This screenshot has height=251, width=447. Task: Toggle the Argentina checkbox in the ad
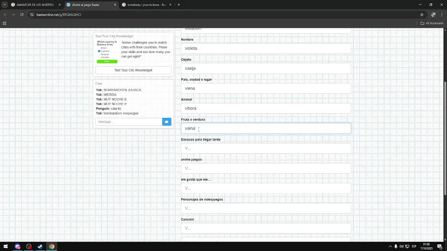point(99,51)
